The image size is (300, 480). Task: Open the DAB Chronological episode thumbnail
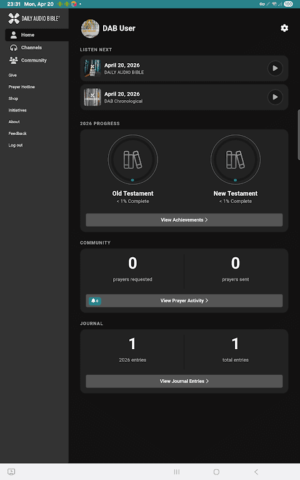(92, 97)
